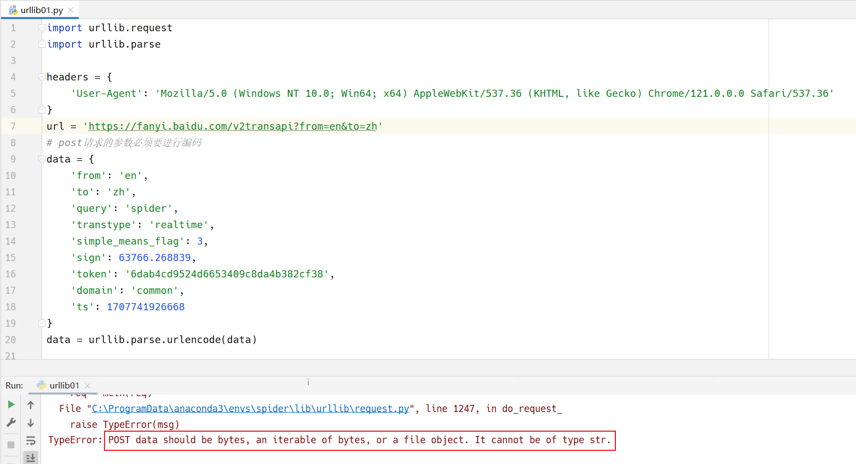
Task: Click urllib.parse.urlencode(data) on line 20
Action: [173, 340]
